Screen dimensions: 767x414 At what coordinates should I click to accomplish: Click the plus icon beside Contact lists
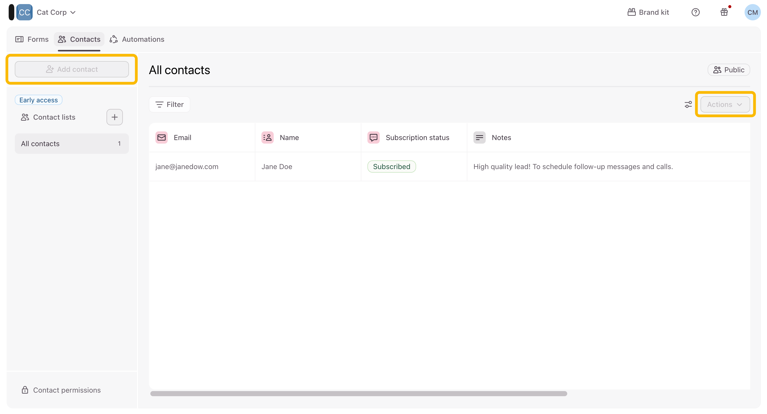[114, 117]
